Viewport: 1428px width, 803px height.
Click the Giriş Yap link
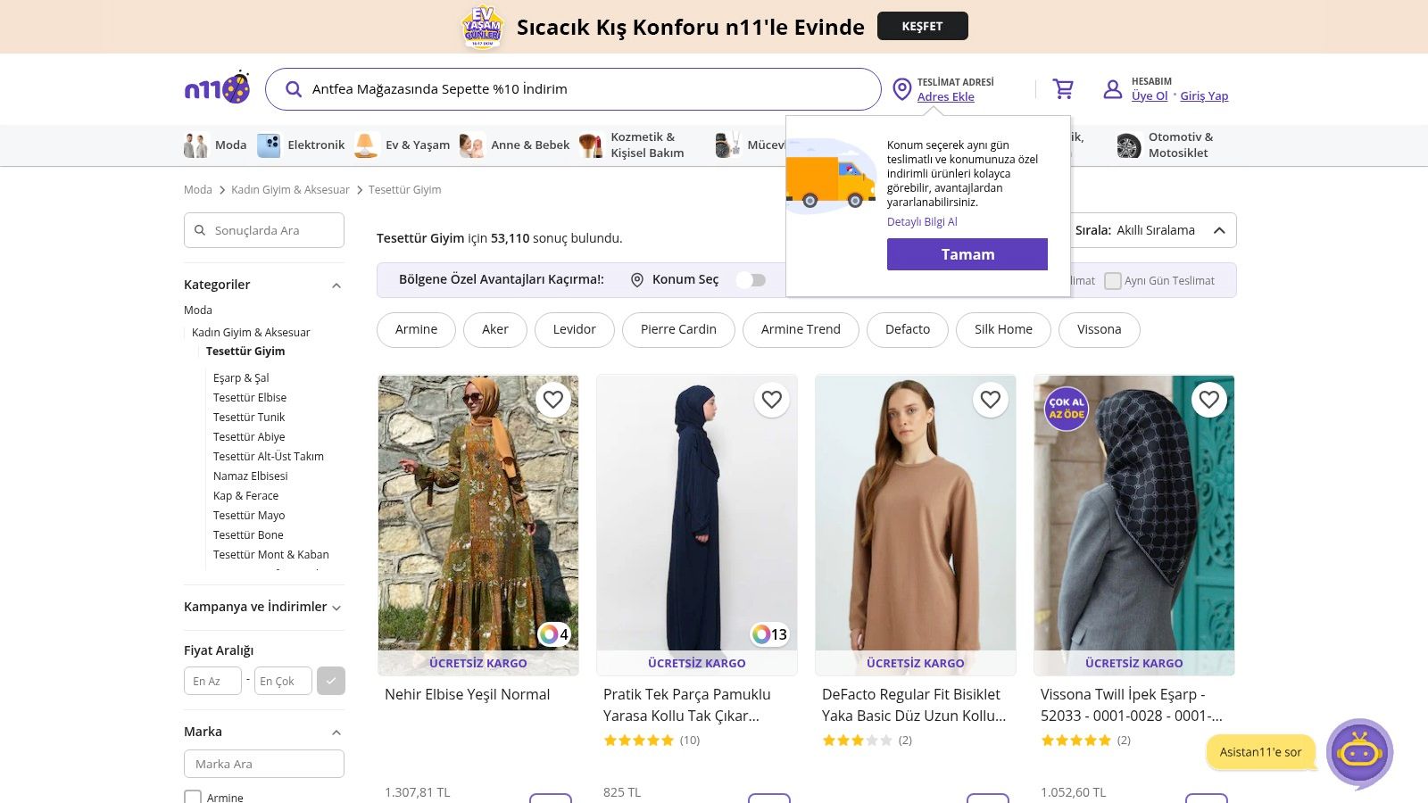[x=1204, y=95]
